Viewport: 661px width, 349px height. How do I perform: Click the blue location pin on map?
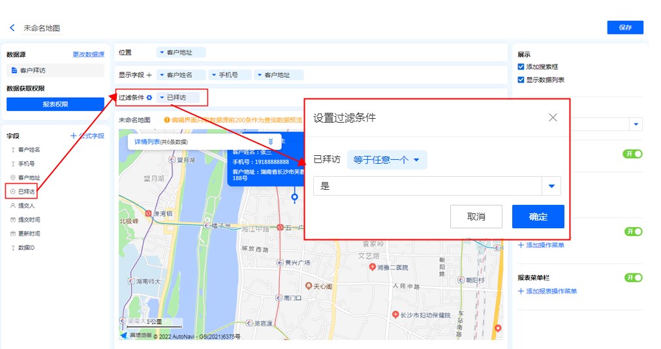294,196
